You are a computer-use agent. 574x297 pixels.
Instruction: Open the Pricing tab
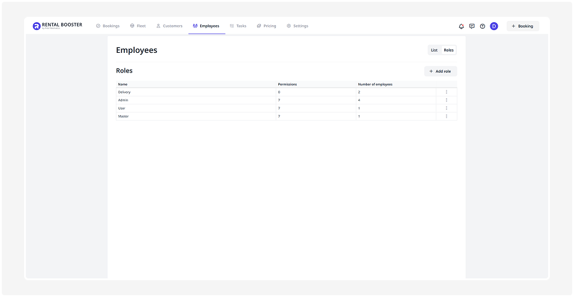(266, 26)
